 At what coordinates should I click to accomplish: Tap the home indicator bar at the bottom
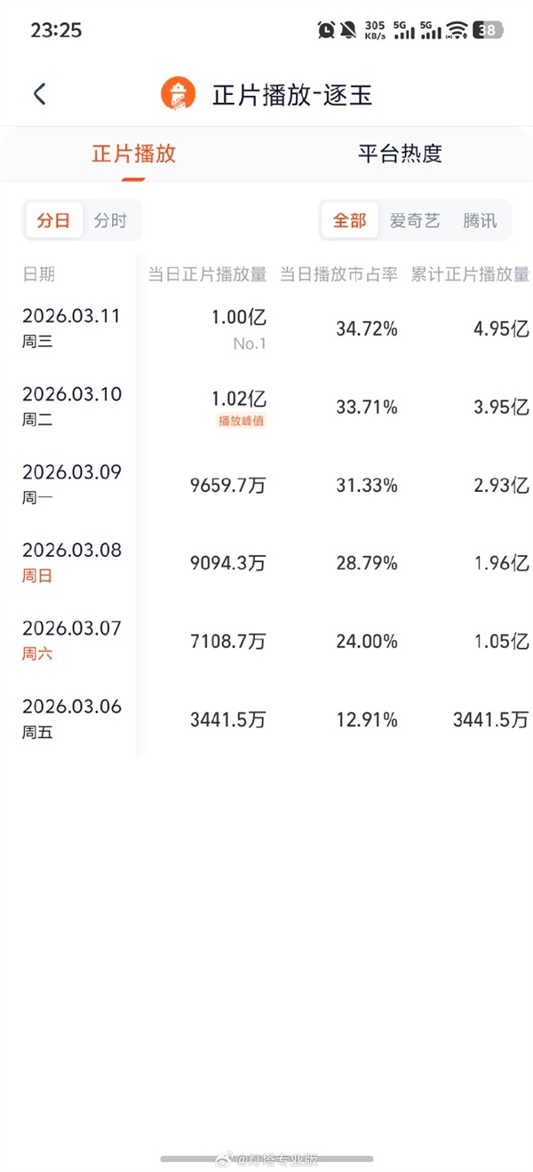(x=266, y=1157)
